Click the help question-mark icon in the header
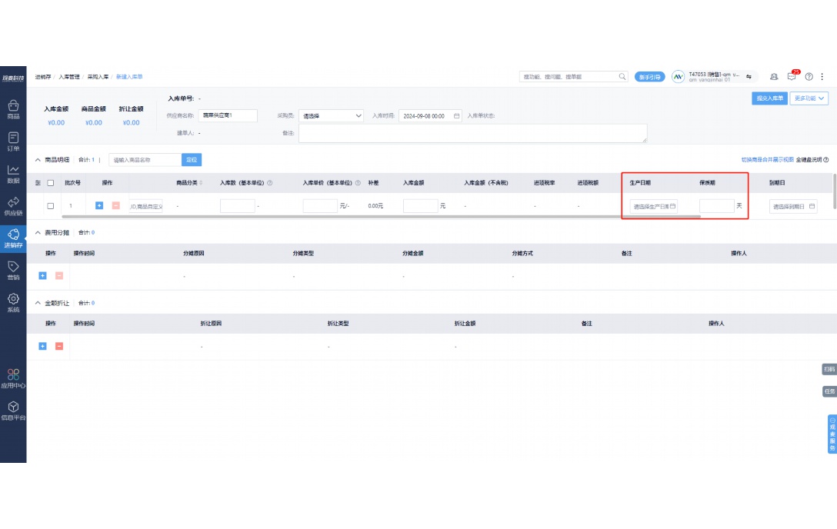Screen dimensions: 837x529 pos(808,76)
